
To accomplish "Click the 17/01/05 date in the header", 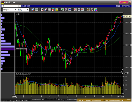I will [x=126, y=6].
